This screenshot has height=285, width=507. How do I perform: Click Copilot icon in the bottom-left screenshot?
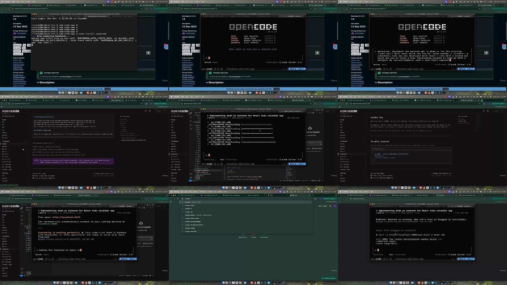tap(141, 223)
